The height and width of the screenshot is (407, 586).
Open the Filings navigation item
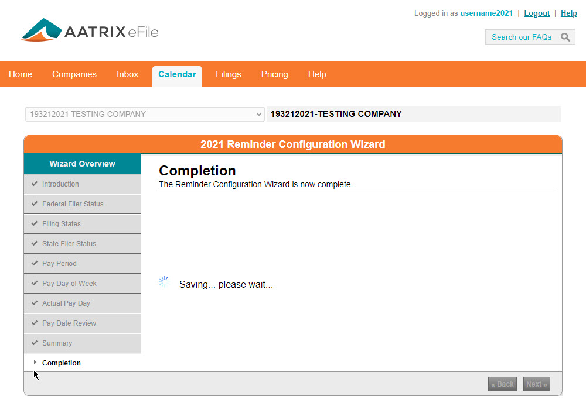[x=228, y=75]
